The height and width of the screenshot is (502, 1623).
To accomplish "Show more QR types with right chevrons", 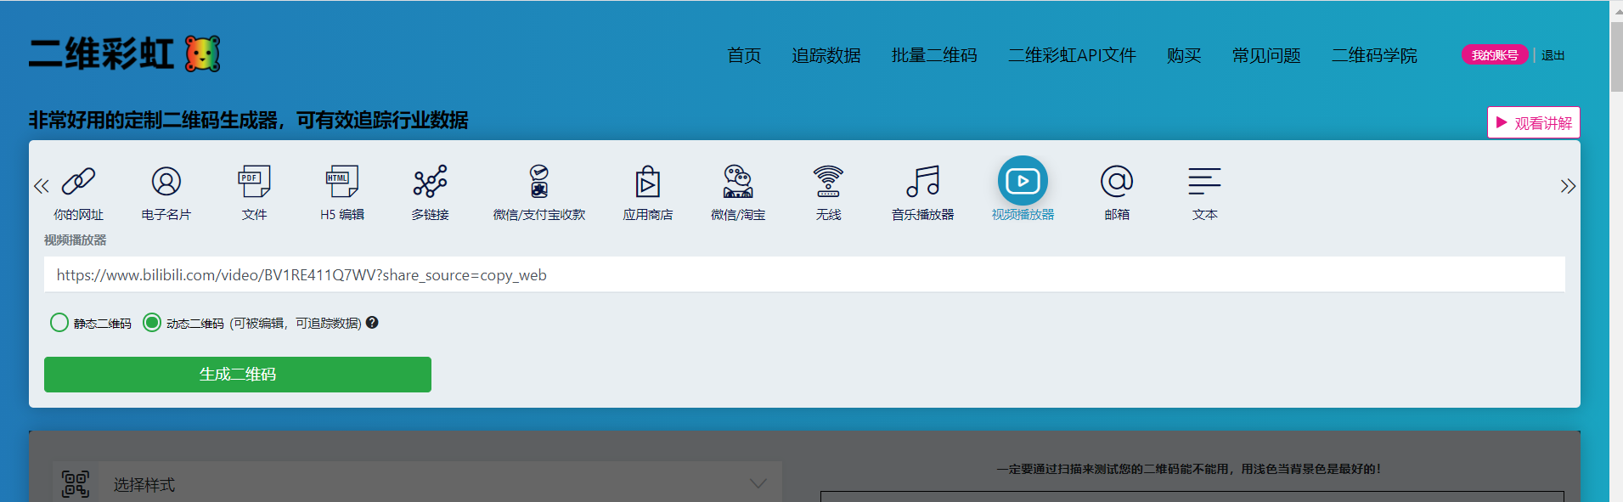I will 1568,186.
